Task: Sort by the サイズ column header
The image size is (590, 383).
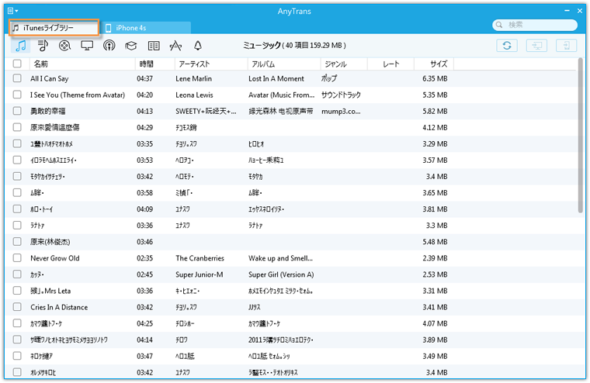Action: 434,64
